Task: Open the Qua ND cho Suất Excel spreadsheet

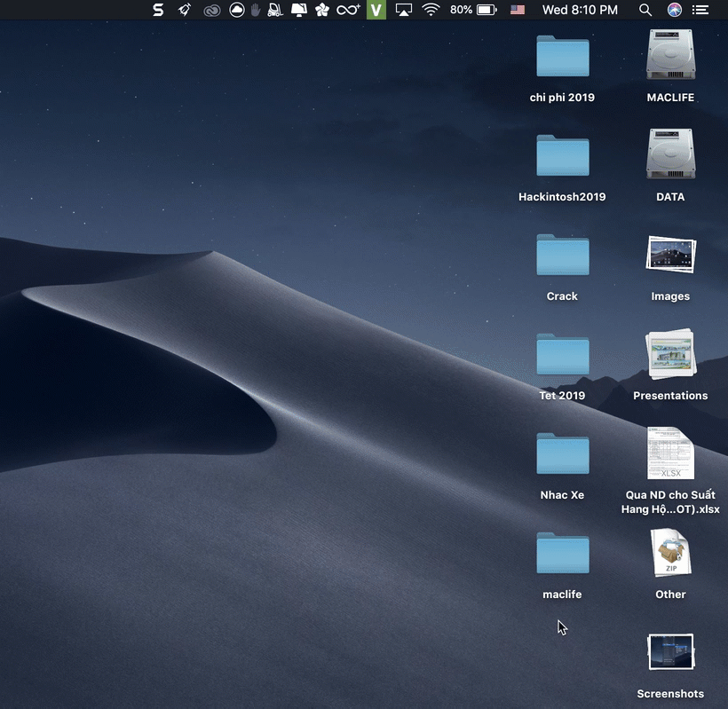Action: click(x=670, y=453)
